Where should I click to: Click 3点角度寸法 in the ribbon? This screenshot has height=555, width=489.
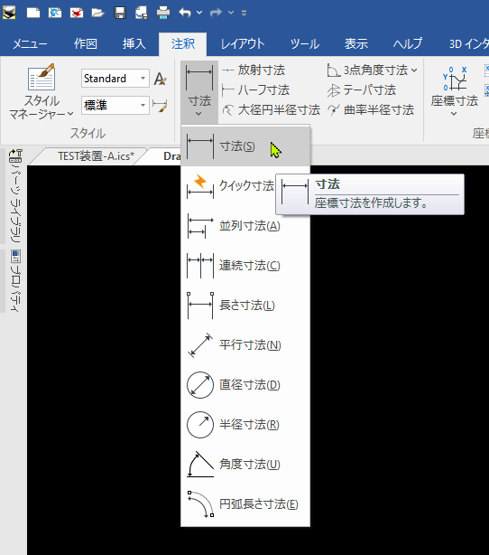click(x=367, y=71)
